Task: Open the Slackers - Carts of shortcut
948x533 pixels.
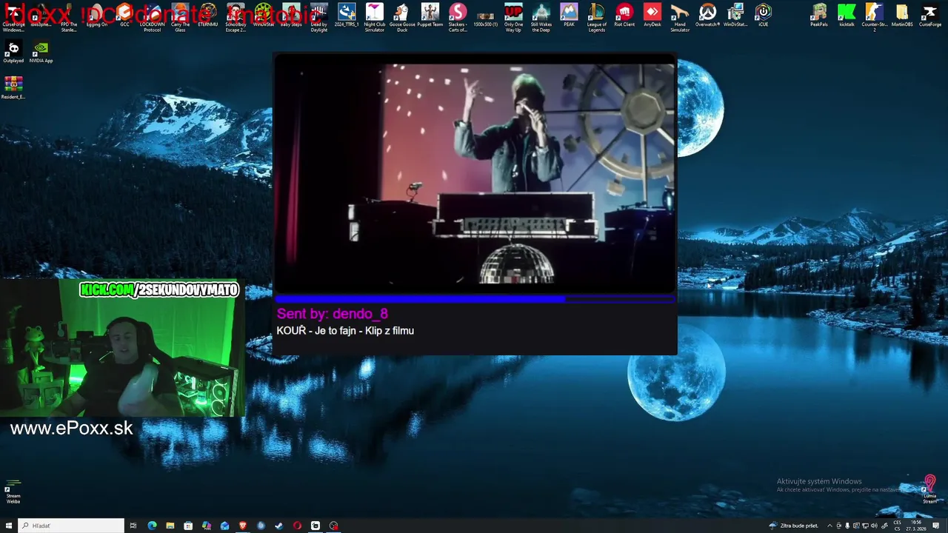Action: click(458, 18)
